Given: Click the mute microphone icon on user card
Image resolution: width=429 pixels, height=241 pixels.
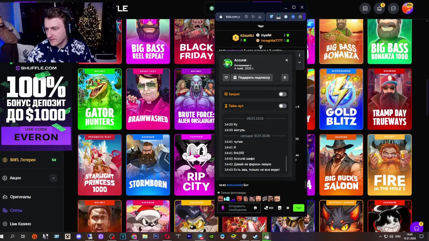Looking at the screenshot, I should pyautogui.click(x=285, y=77).
